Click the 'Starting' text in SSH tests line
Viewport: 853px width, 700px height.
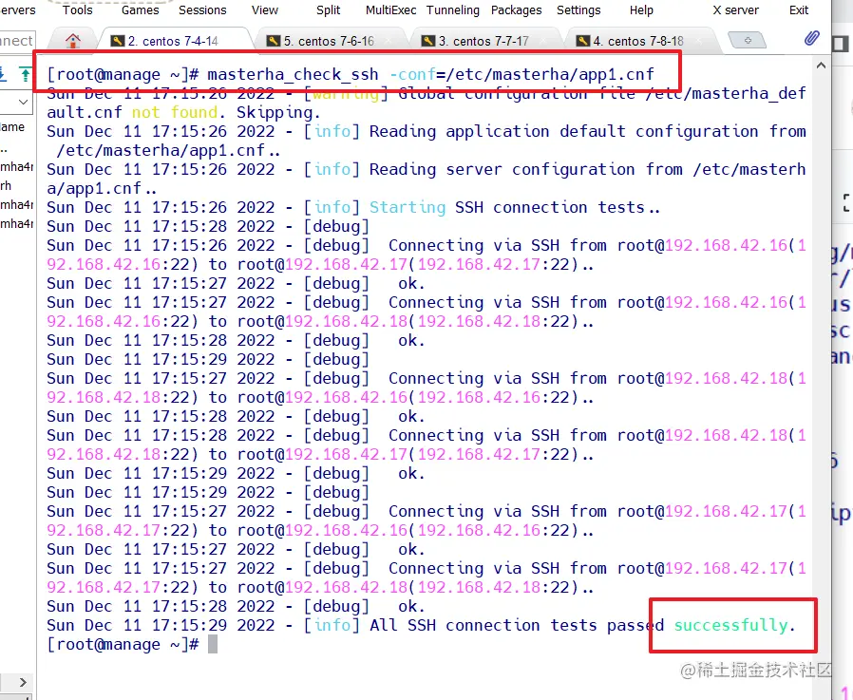(x=408, y=207)
